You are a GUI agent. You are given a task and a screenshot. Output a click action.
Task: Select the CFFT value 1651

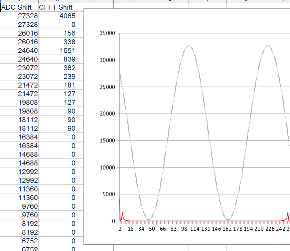[57, 51]
